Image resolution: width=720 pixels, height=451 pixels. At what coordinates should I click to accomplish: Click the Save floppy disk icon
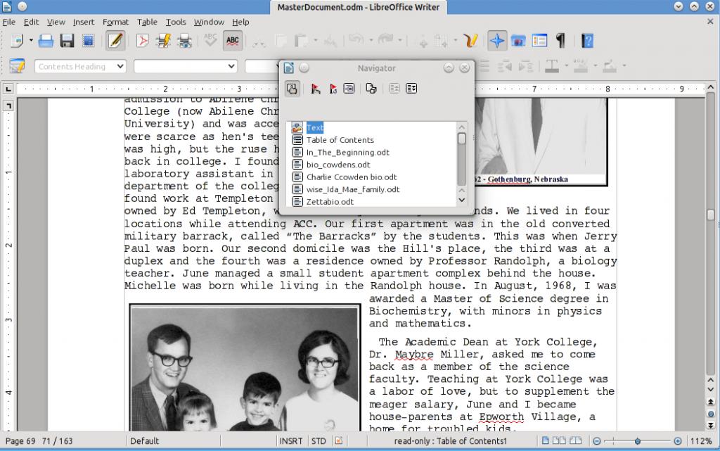click(67, 41)
